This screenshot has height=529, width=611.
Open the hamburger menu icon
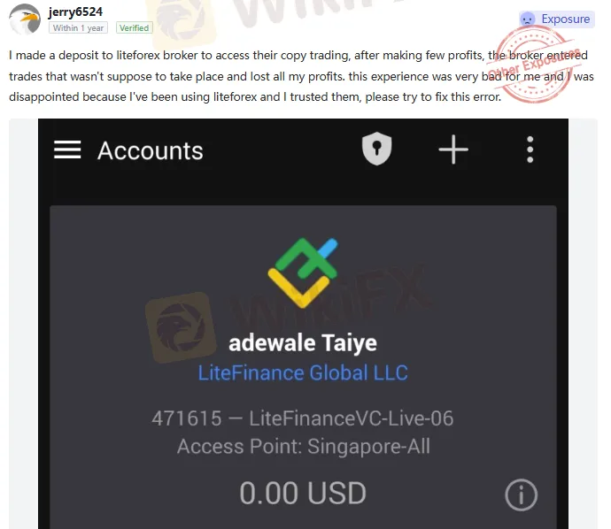pos(67,149)
